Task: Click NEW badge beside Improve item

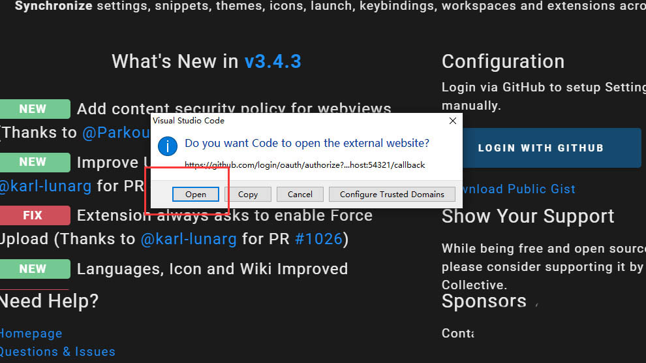Action: click(x=35, y=162)
